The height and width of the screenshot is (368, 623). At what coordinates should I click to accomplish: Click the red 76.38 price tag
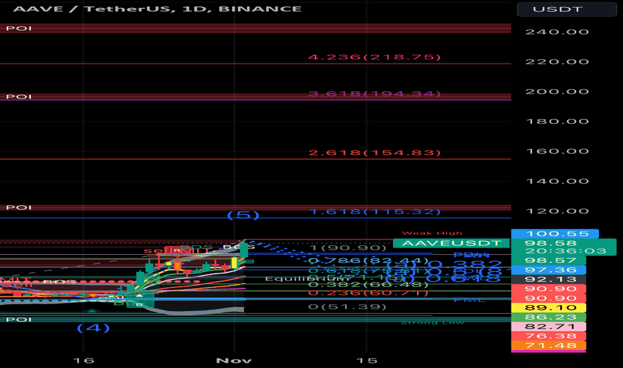tap(548, 336)
